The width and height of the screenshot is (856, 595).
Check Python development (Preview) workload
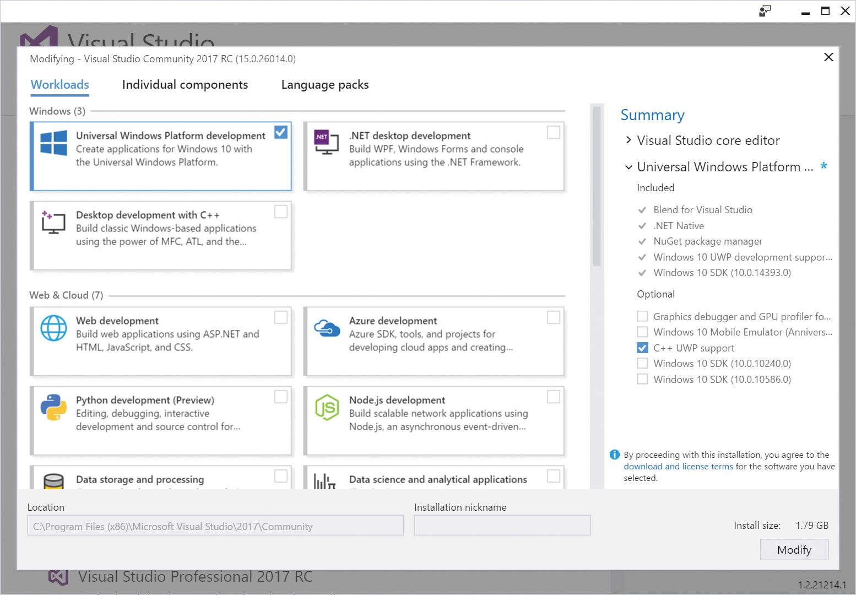click(281, 397)
